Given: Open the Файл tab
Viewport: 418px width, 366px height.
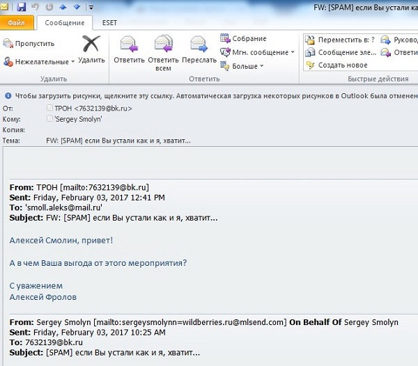Looking at the screenshot, I should (17, 23).
